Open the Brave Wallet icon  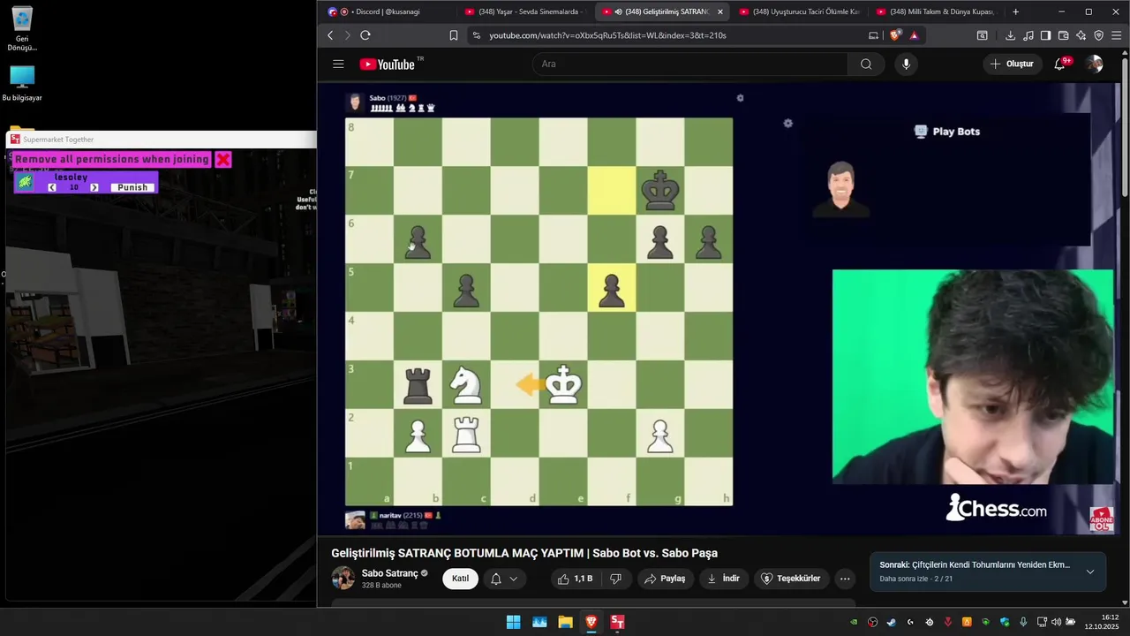(1064, 35)
